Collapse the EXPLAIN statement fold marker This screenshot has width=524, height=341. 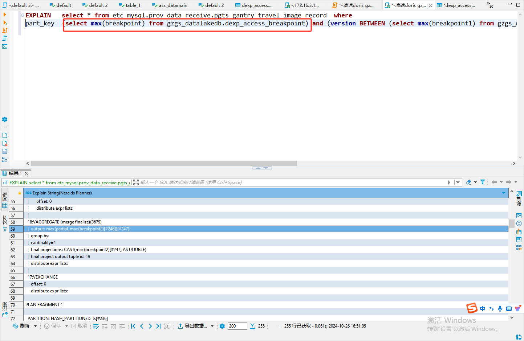23,15
